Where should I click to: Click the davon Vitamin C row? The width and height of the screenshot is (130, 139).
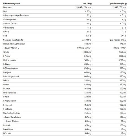[x=65, y=48]
